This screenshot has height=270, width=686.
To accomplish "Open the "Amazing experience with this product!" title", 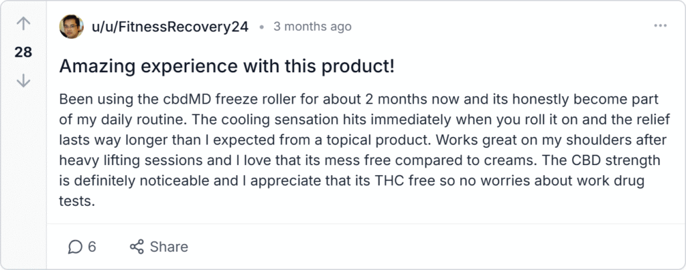I will coord(227,66).
